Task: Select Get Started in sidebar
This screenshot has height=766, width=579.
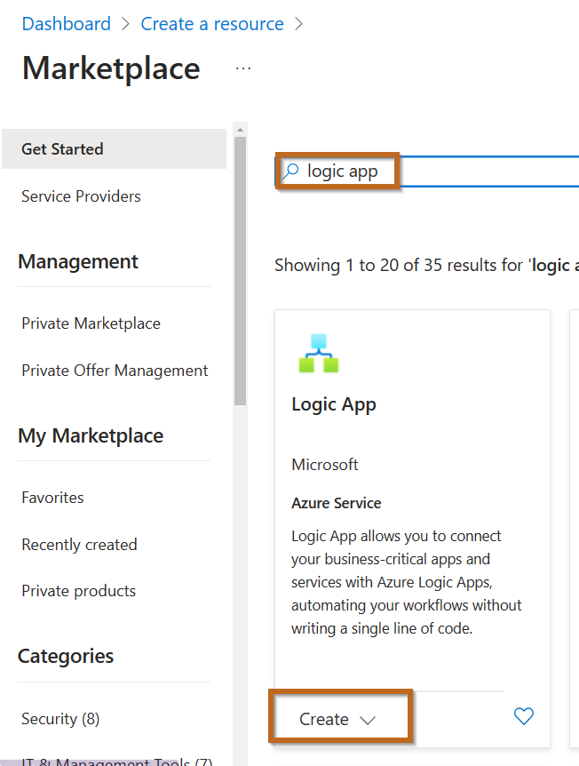Action: pos(115,149)
